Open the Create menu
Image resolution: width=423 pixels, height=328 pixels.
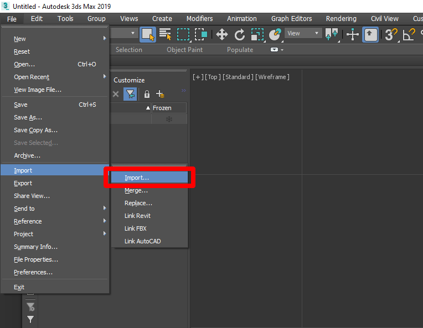pyautogui.click(x=162, y=19)
